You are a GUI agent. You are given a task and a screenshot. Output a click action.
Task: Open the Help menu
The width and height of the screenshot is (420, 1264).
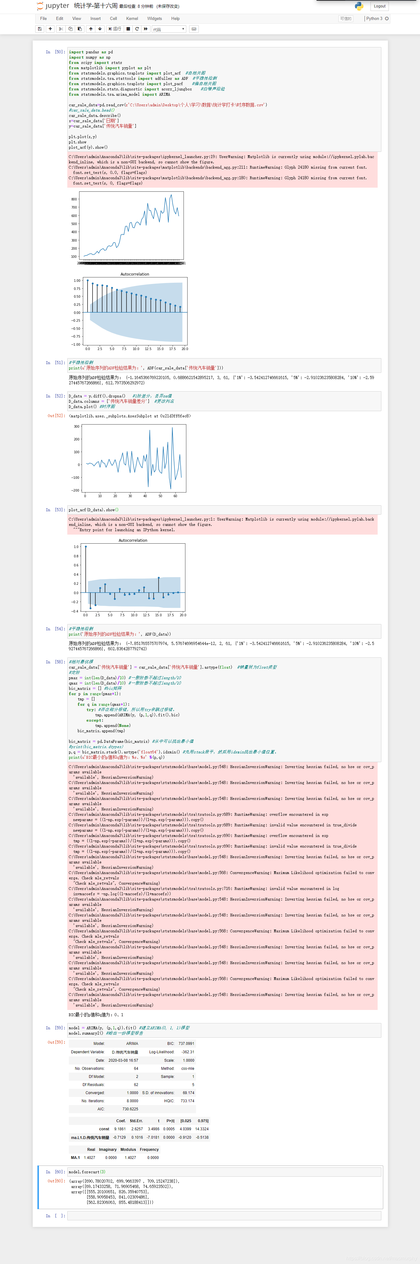coord(175,19)
